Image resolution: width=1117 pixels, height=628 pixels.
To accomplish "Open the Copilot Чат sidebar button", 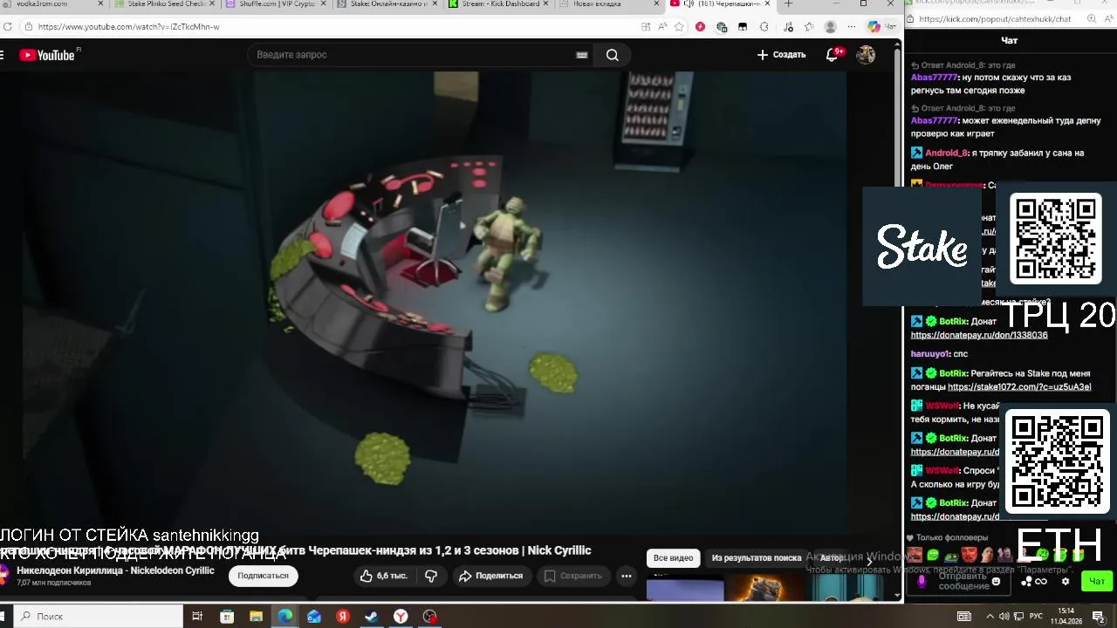I will click(x=881, y=27).
